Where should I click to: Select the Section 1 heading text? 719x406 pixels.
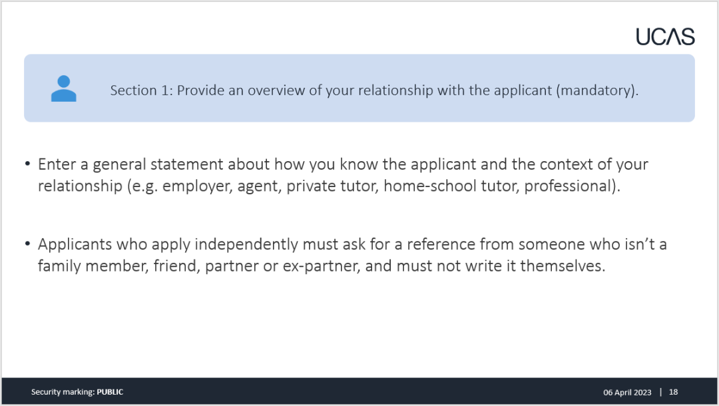374,91
